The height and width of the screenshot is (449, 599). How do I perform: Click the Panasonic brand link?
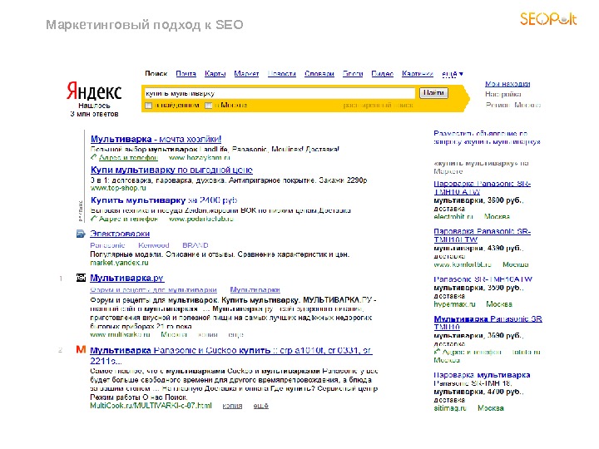(107, 245)
